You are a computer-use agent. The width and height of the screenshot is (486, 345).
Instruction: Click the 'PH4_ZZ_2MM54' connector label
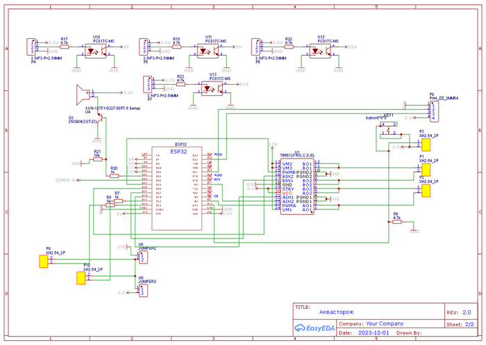coord(444,98)
